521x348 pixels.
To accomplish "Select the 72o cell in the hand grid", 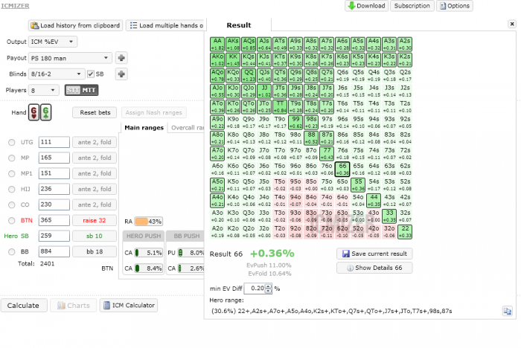I will [327, 232].
